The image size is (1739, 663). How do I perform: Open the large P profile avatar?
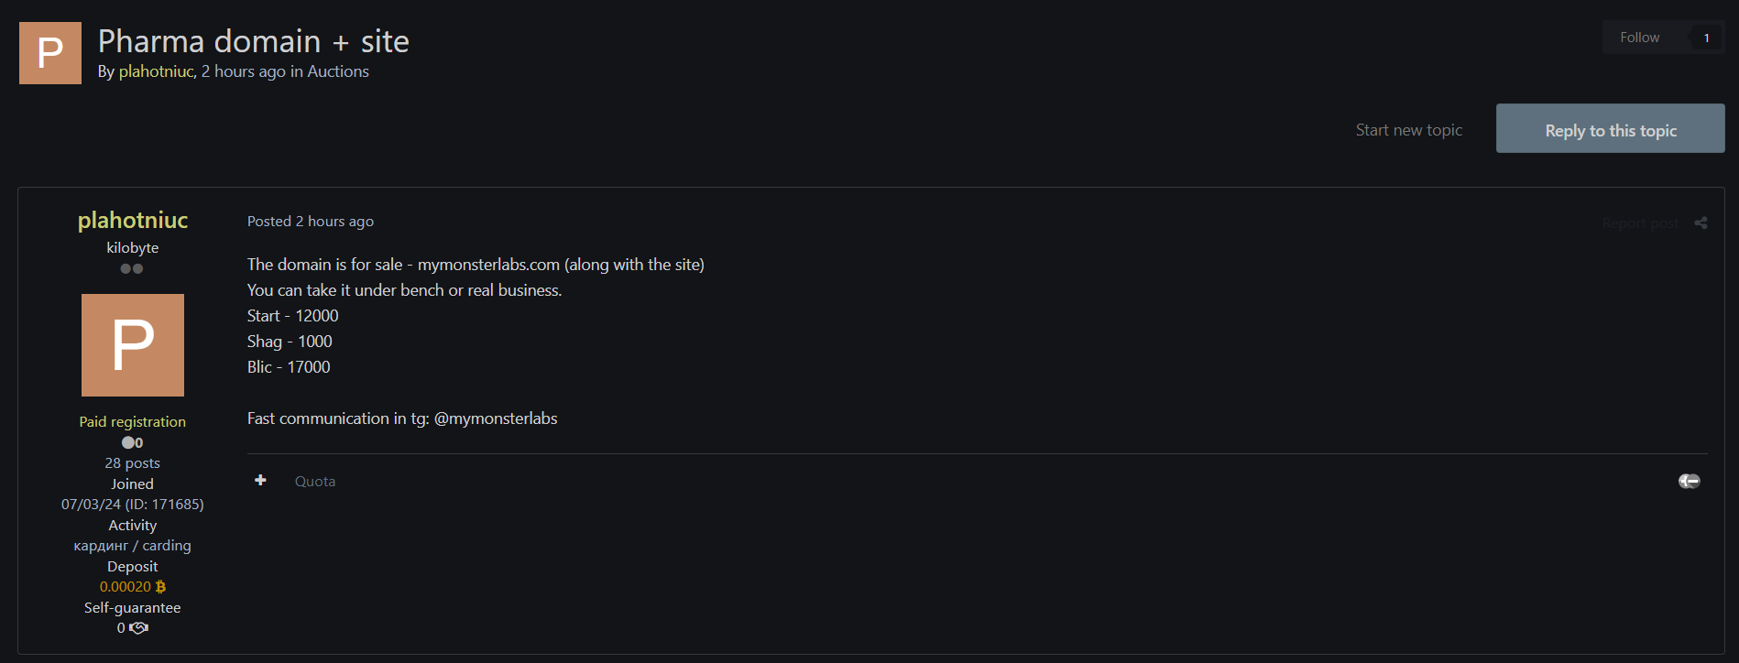click(133, 345)
